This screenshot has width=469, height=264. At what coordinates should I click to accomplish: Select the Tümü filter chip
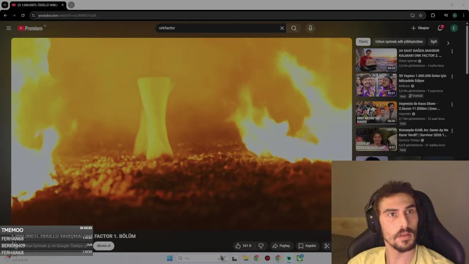click(x=363, y=42)
